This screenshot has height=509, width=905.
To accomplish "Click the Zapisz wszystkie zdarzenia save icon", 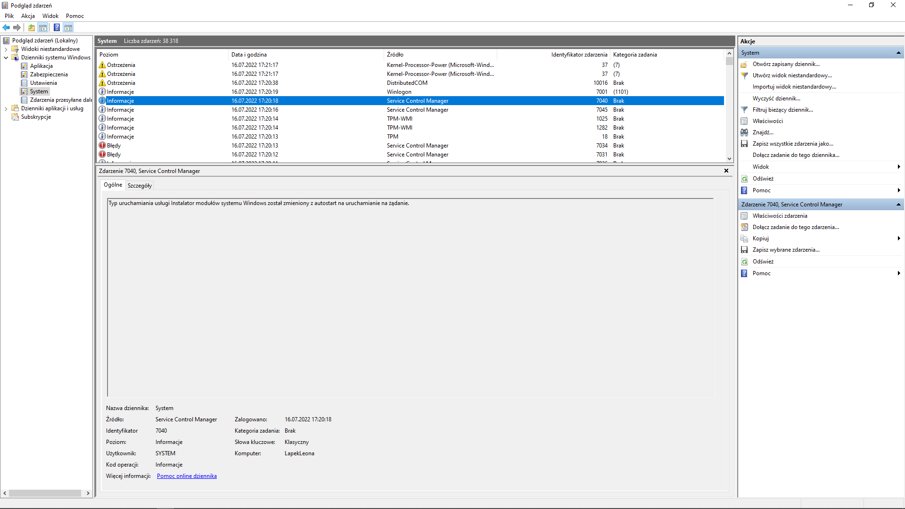I will (744, 144).
